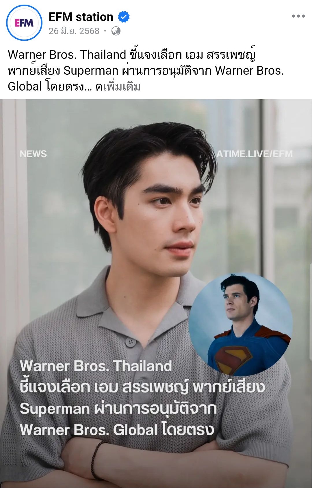Viewport: 312px width, 488px height.
Task: Click the word Superman in the caption
Action: click(x=91, y=71)
